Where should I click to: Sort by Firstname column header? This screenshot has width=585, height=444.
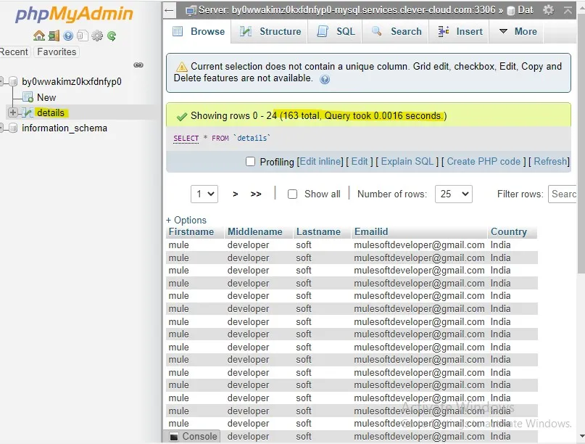tap(191, 232)
